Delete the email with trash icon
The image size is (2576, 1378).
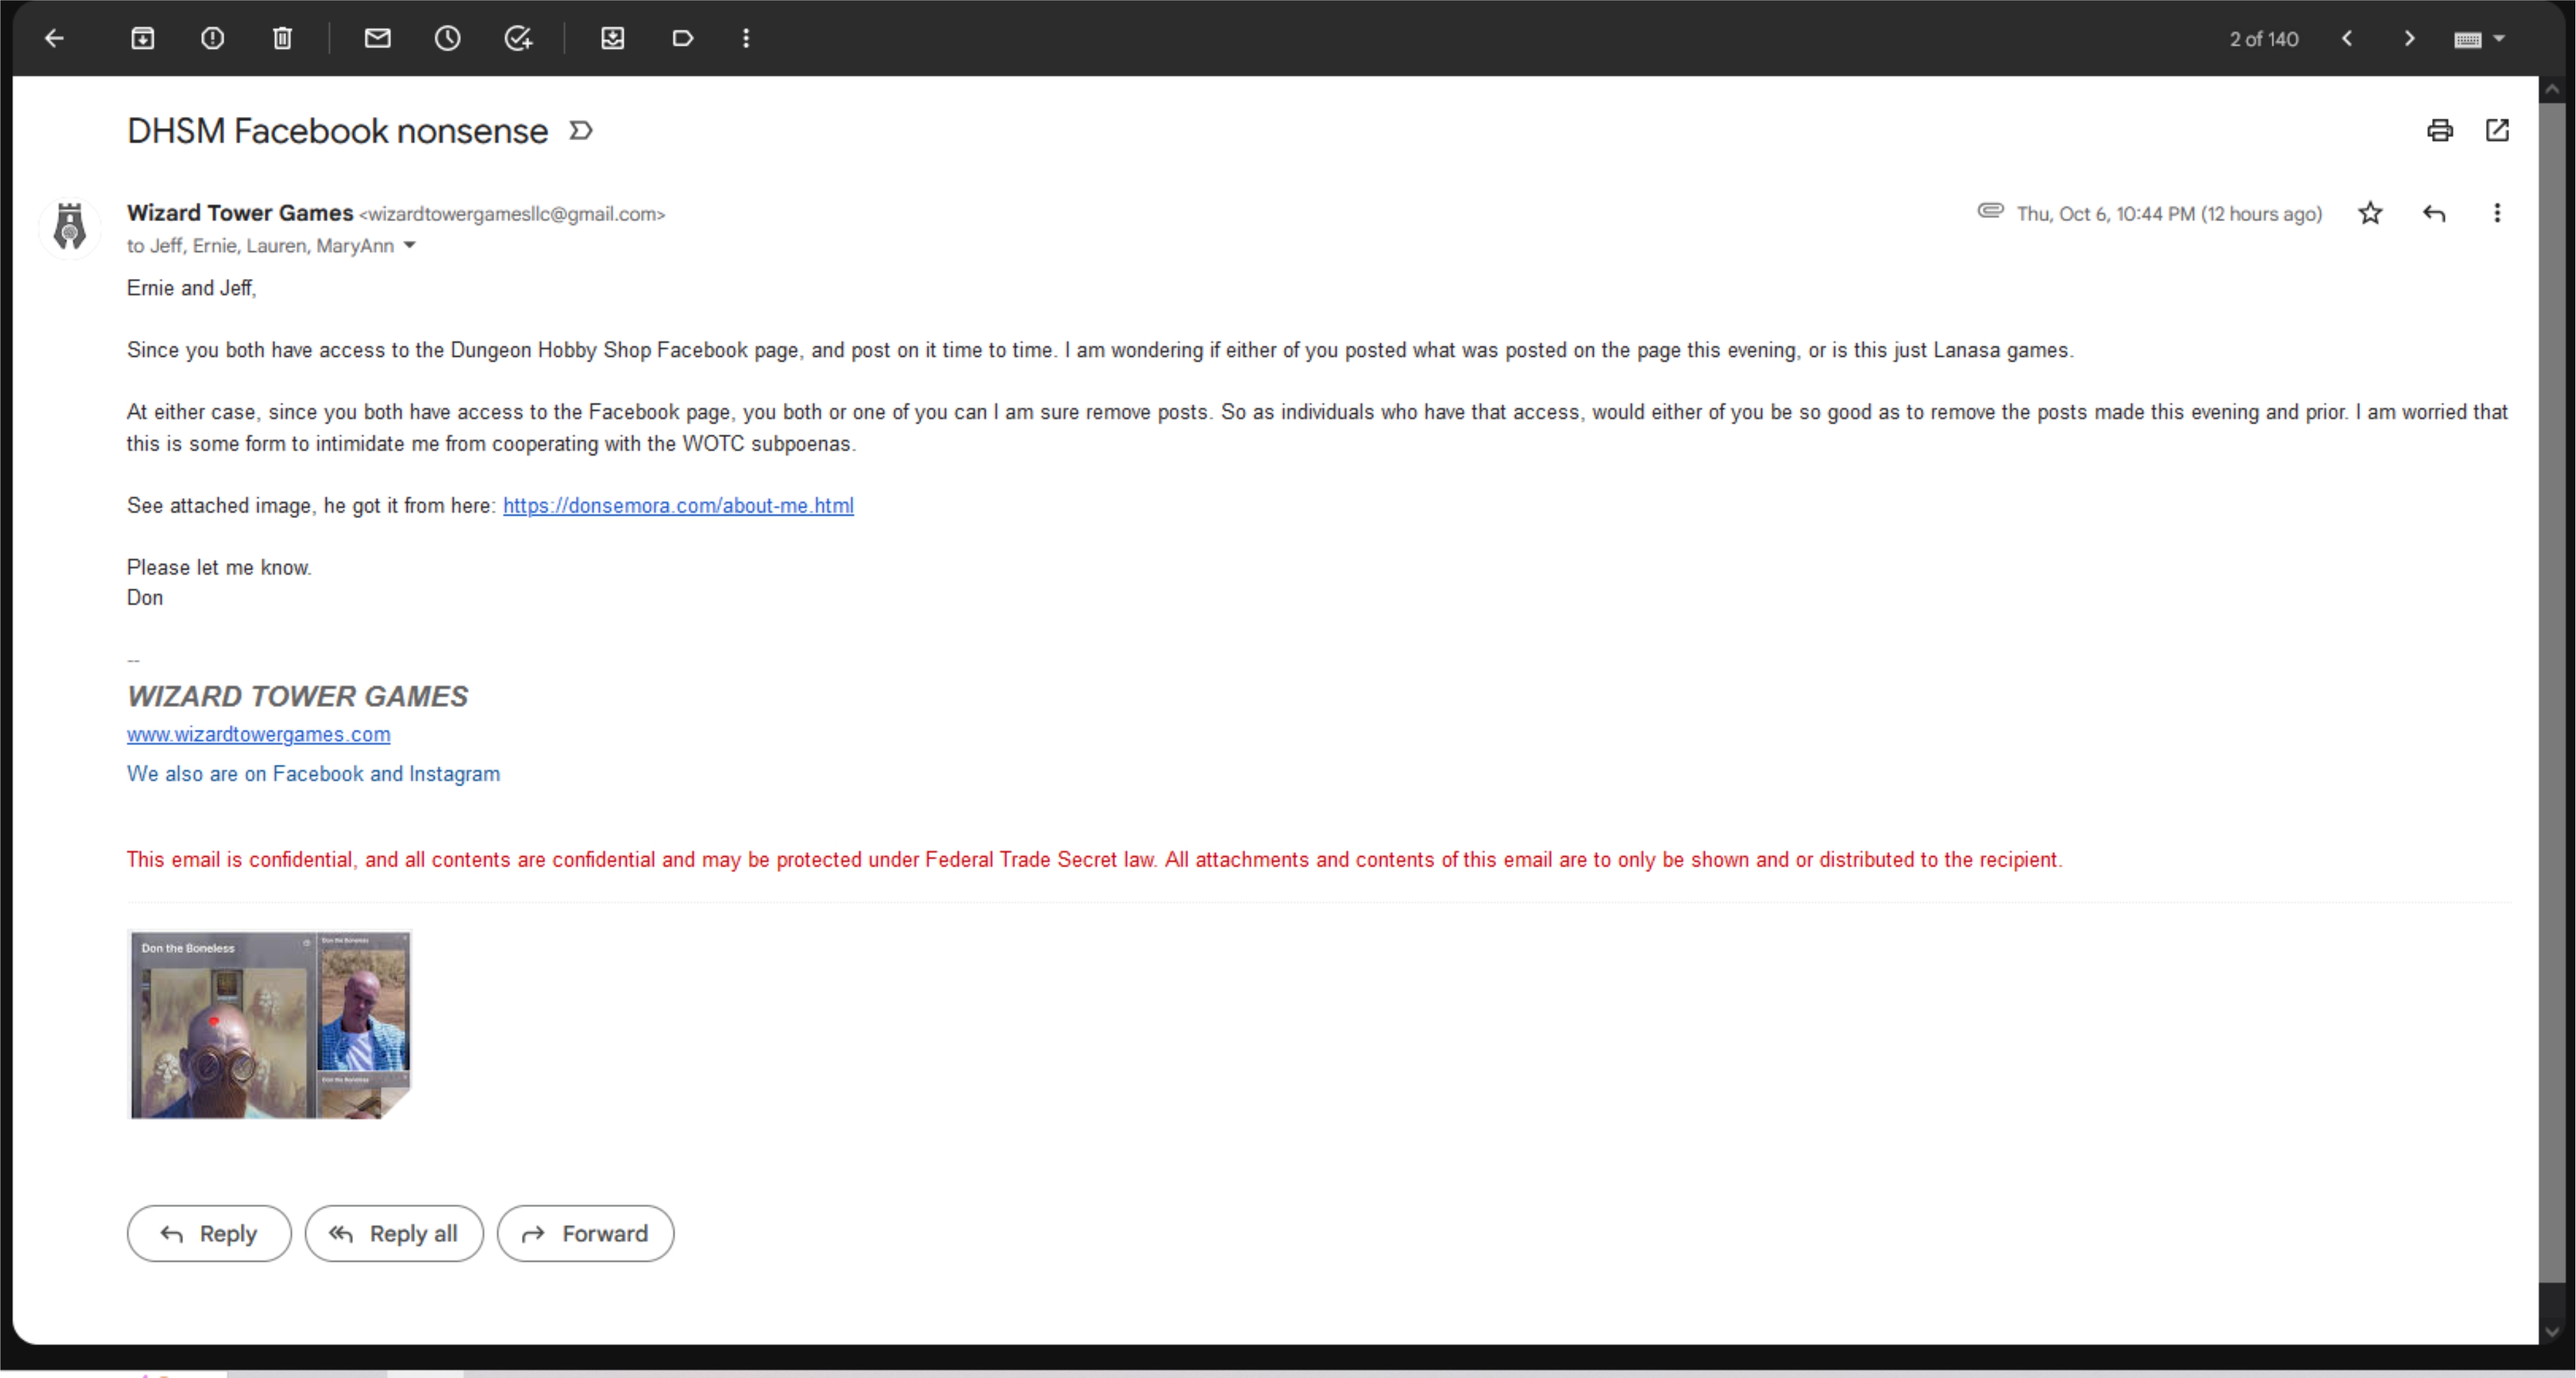(282, 38)
